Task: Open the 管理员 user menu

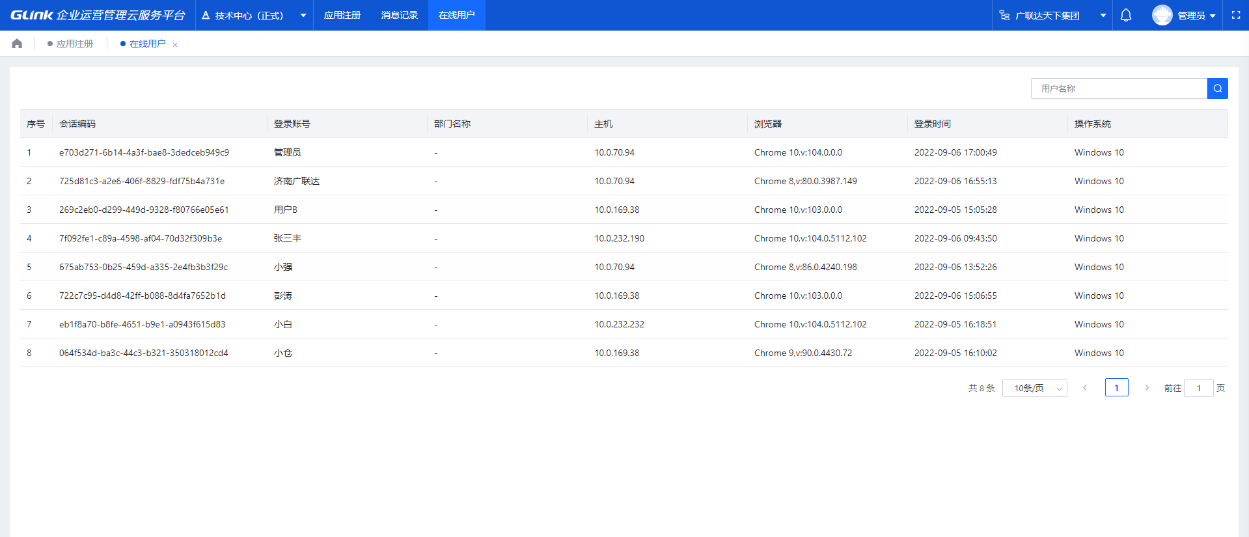Action: (1197, 15)
